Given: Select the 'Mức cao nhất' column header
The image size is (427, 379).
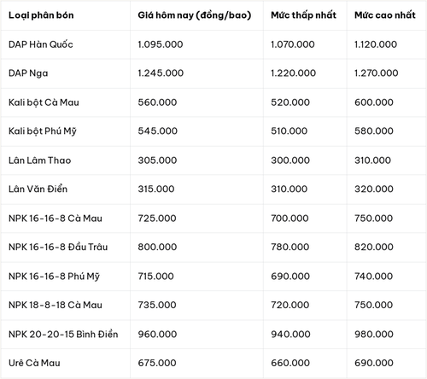Looking at the screenshot, I should [x=385, y=15].
